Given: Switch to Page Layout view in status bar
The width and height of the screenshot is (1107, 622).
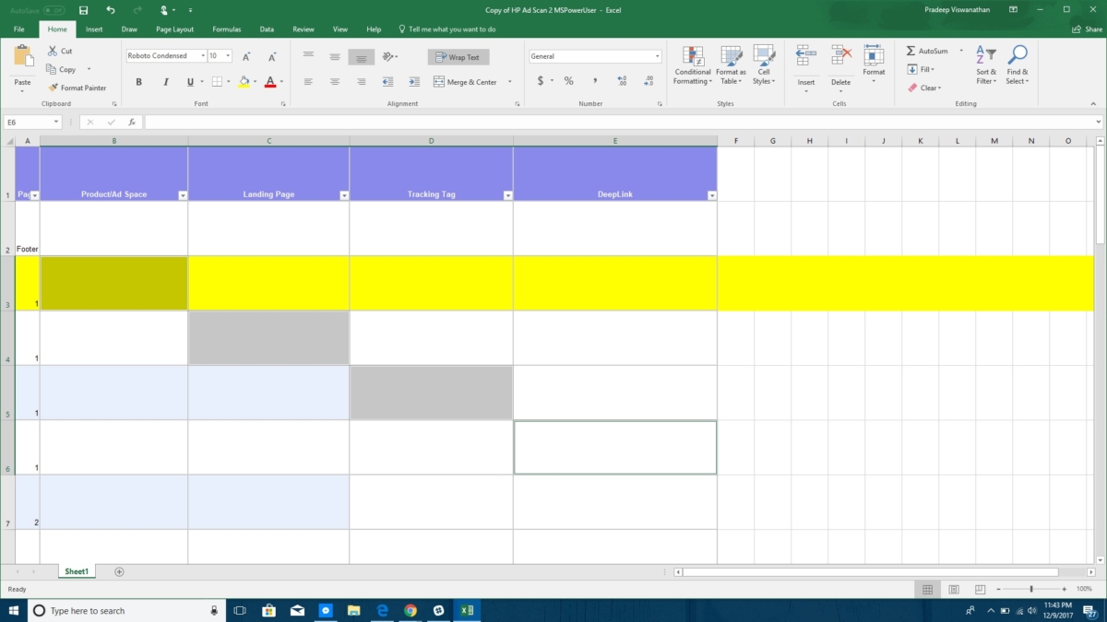Looking at the screenshot, I should coord(954,589).
